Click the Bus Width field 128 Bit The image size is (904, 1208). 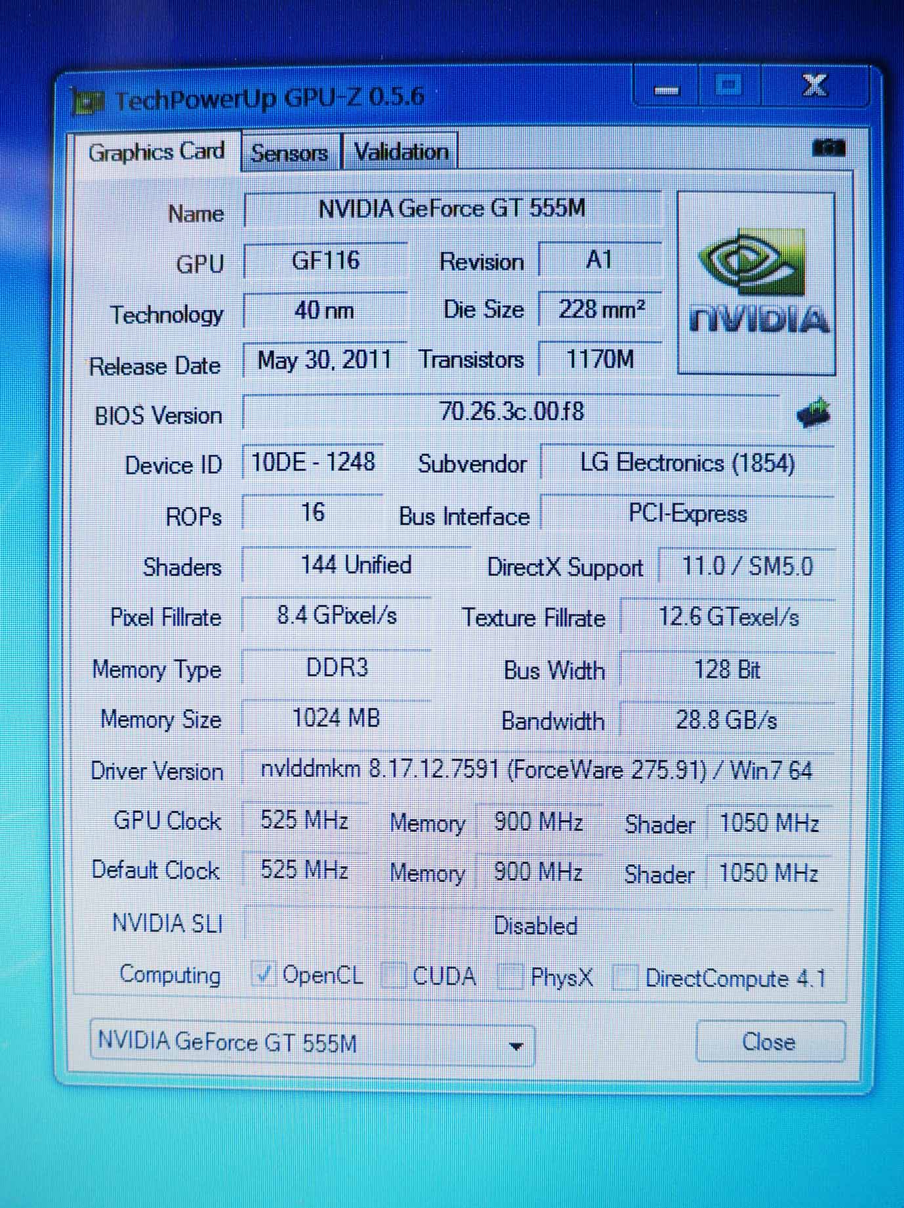point(727,670)
